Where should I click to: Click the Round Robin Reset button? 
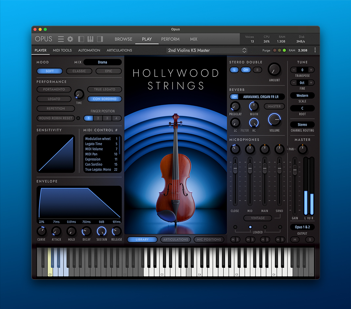[x=55, y=118]
